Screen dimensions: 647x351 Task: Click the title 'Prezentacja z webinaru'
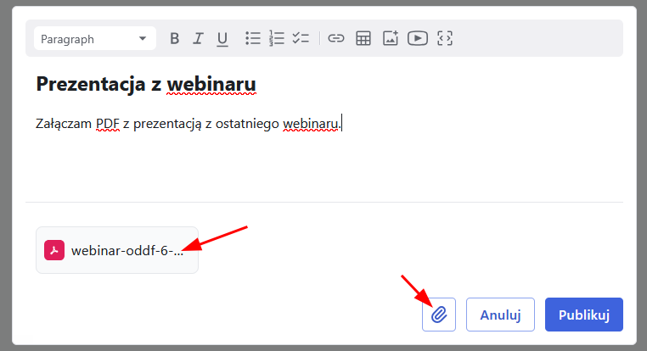(146, 85)
